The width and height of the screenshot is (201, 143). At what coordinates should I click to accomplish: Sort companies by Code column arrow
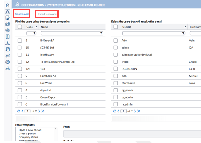36,27
